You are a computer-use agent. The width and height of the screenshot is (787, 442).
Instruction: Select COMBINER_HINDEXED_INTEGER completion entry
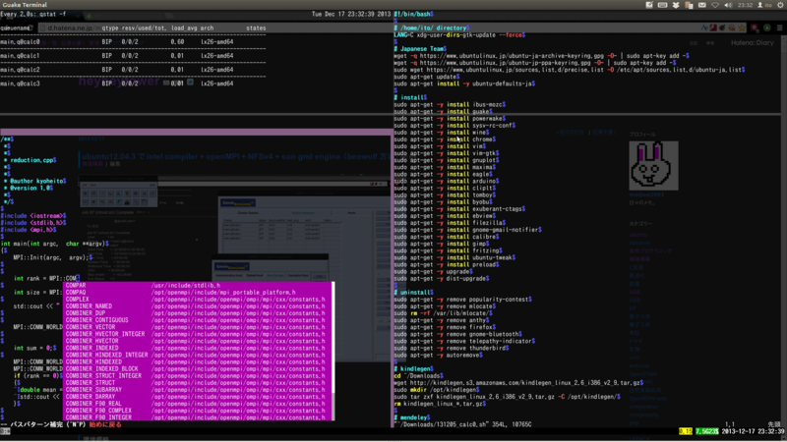pyautogui.click(x=198, y=355)
